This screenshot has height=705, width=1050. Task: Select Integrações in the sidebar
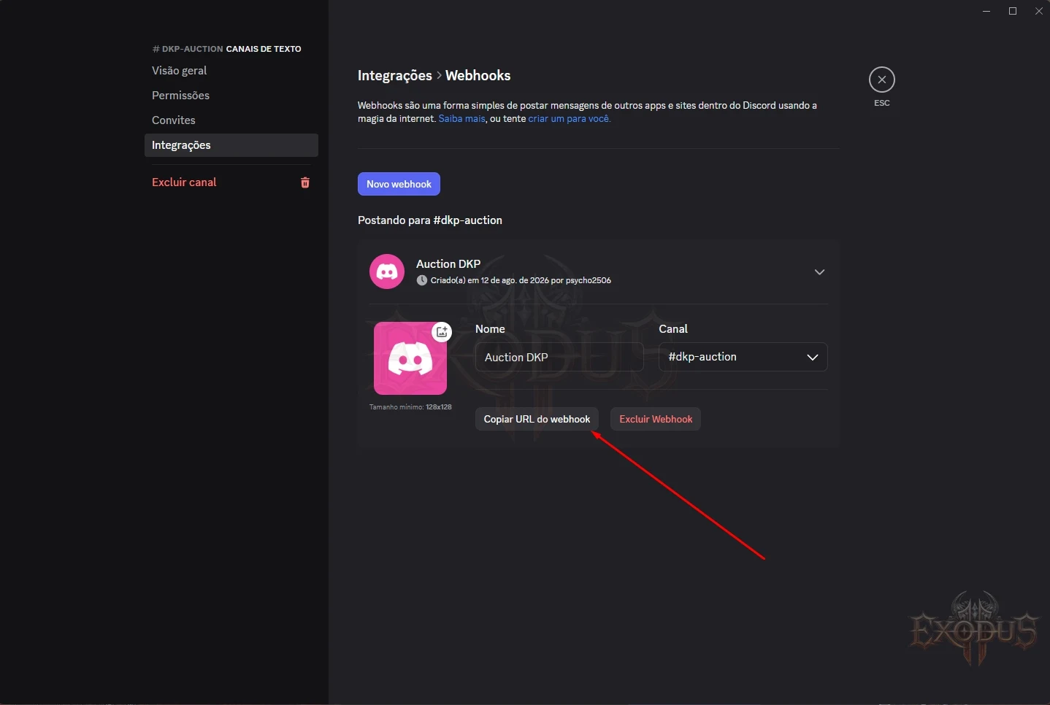tap(231, 145)
